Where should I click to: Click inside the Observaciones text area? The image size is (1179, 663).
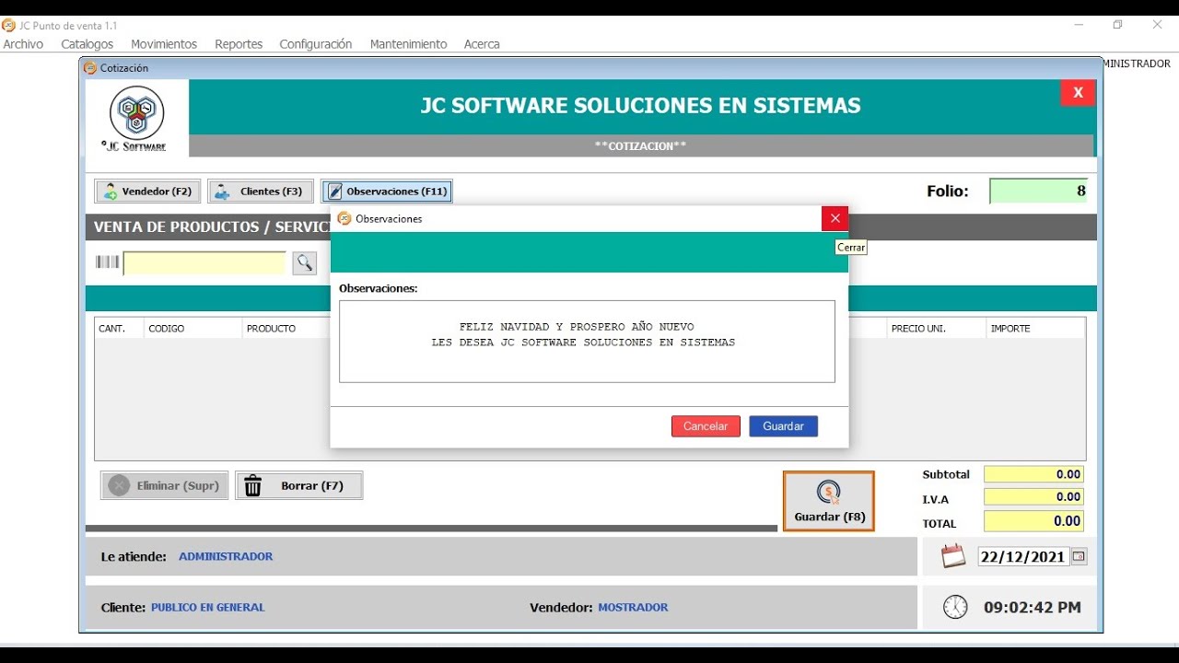pyautogui.click(x=587, y=342)
